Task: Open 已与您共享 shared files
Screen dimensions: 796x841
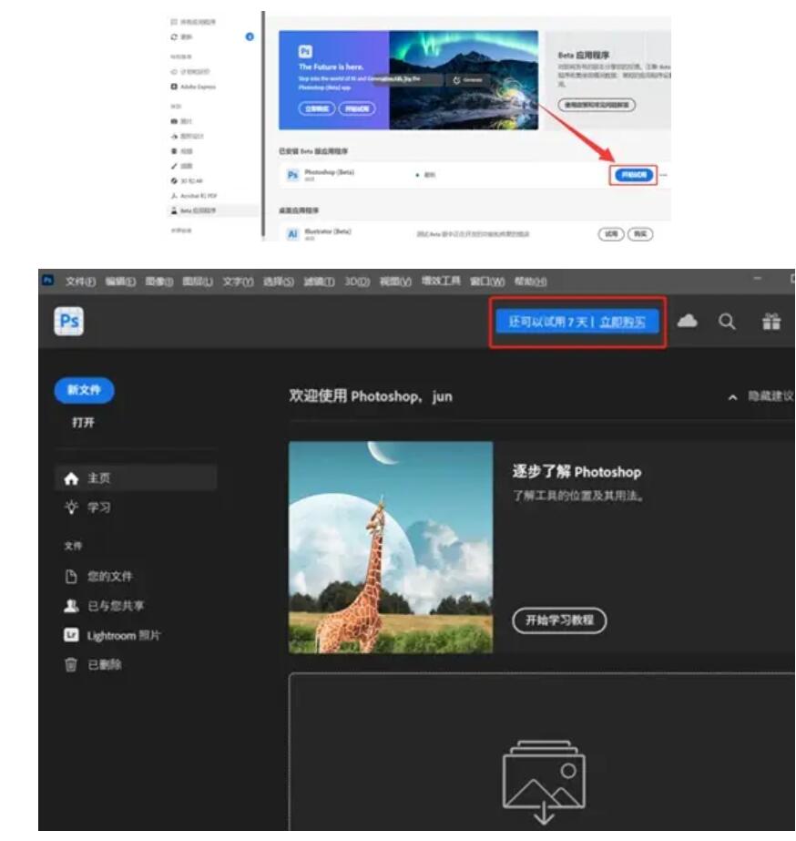Action: [104, 606]
